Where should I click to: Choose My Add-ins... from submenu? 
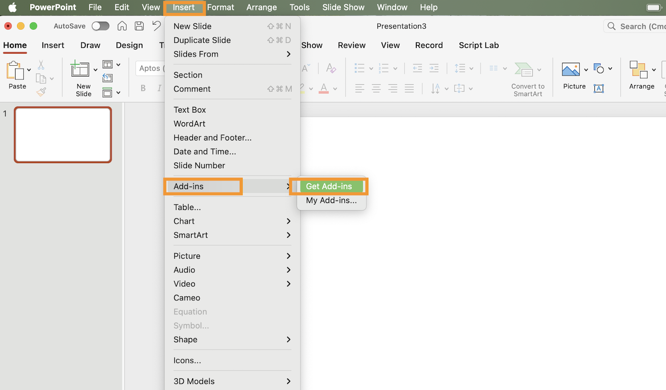click(331, 200)
